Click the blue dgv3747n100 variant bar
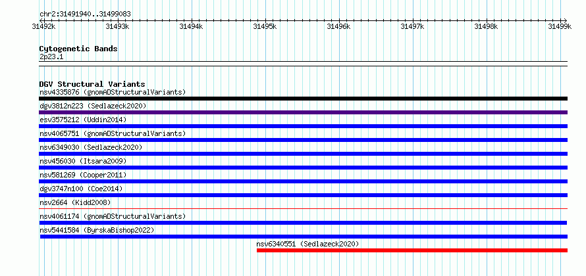This screenshot has height=276, width=586. [303, 195]
